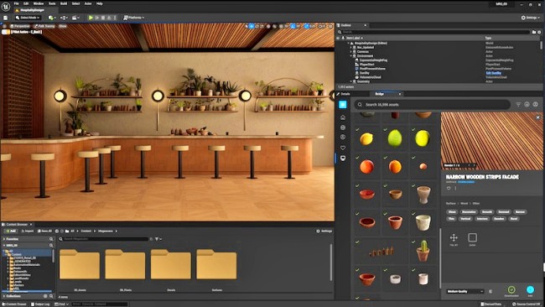Click the Stop playback square button

[103, 18]
